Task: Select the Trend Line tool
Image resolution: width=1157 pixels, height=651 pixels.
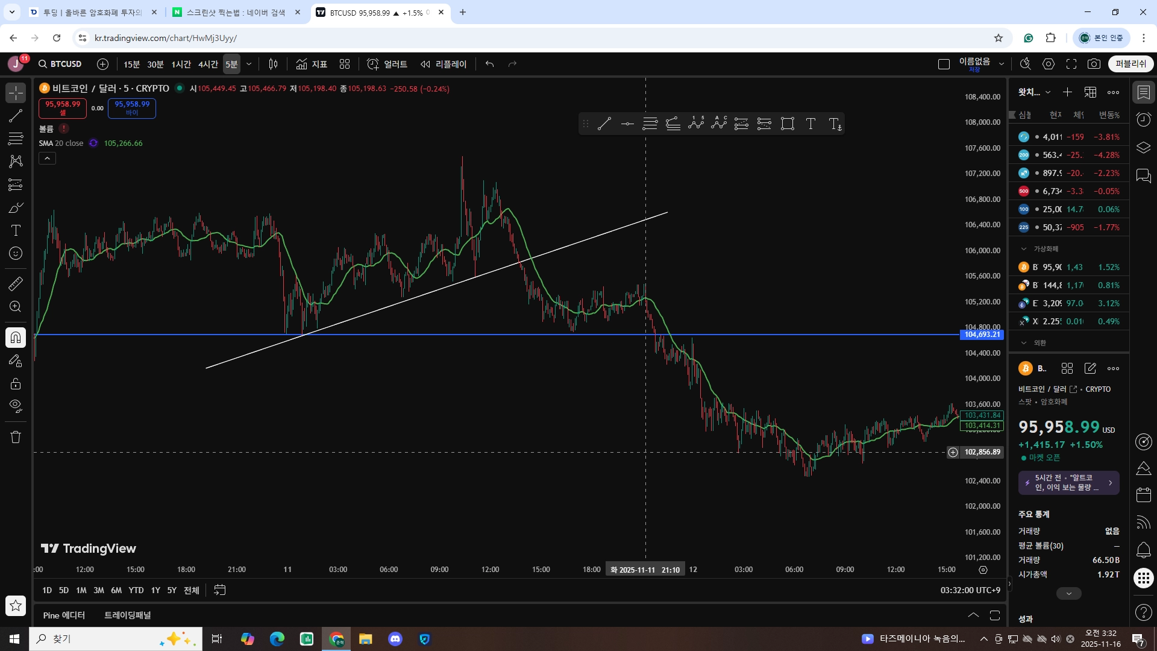Action: (15, 116)
